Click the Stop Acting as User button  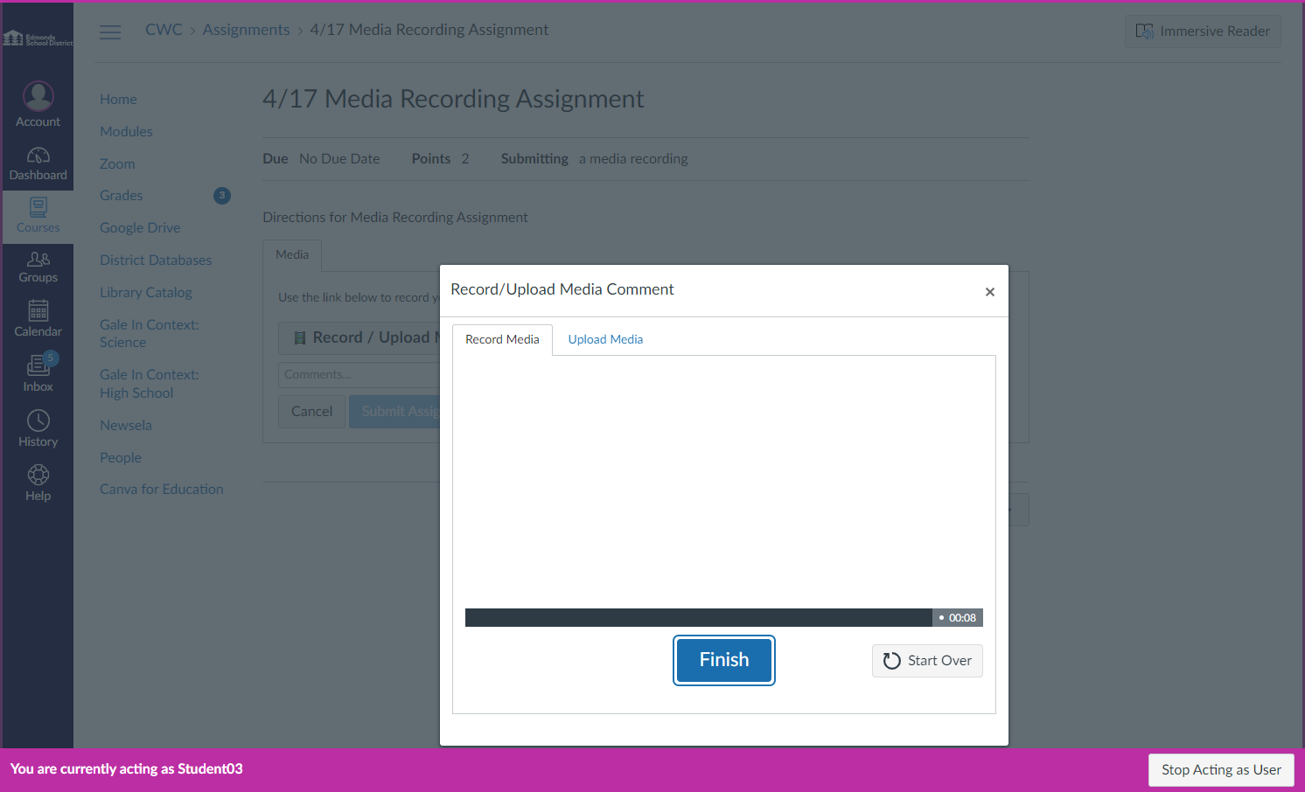(x=1221, y=770)
